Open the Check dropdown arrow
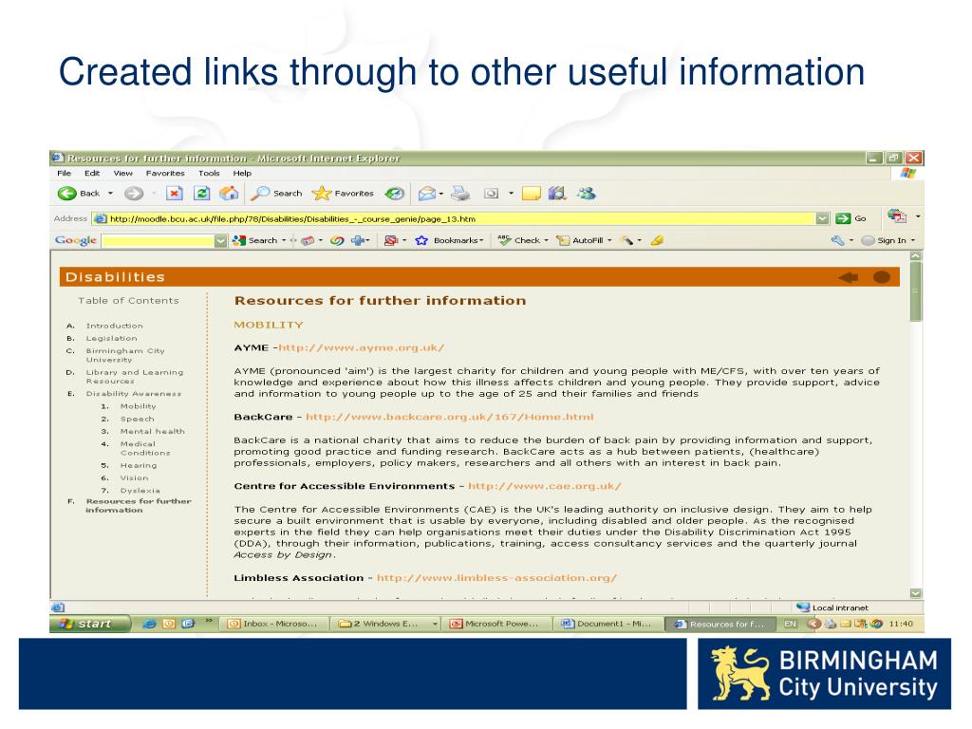The width and height of the screenshot is (972, 729). click(x=546, y=240)
